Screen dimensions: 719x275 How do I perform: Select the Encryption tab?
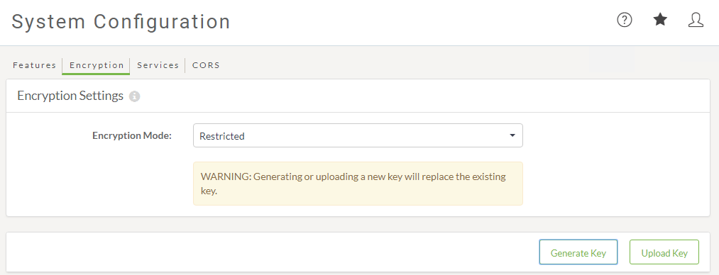tap(97, 65)
